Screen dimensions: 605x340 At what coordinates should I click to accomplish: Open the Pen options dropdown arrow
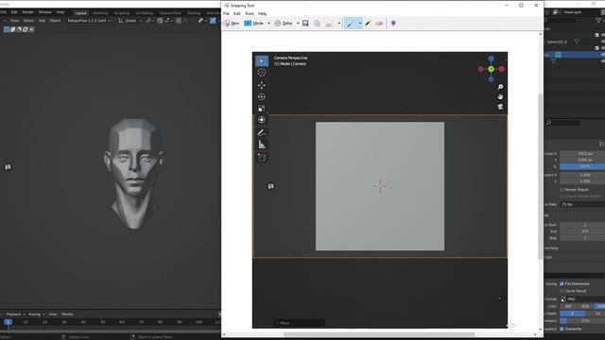[360, 24]
